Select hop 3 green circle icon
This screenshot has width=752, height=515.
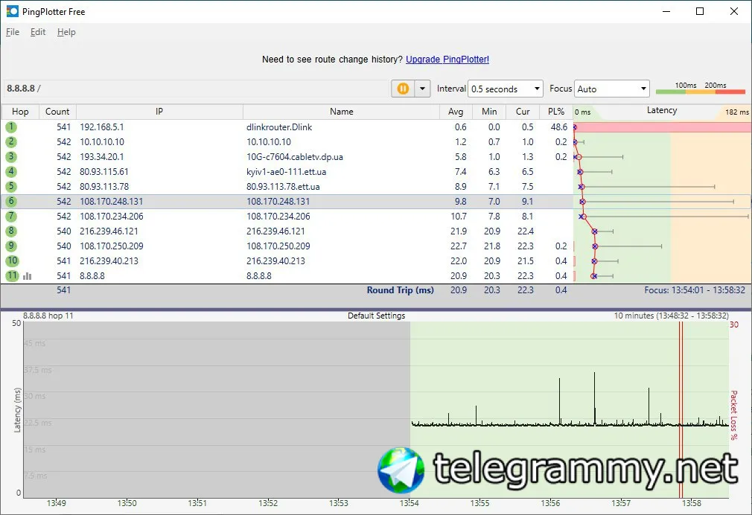click(x=11, y=157)
